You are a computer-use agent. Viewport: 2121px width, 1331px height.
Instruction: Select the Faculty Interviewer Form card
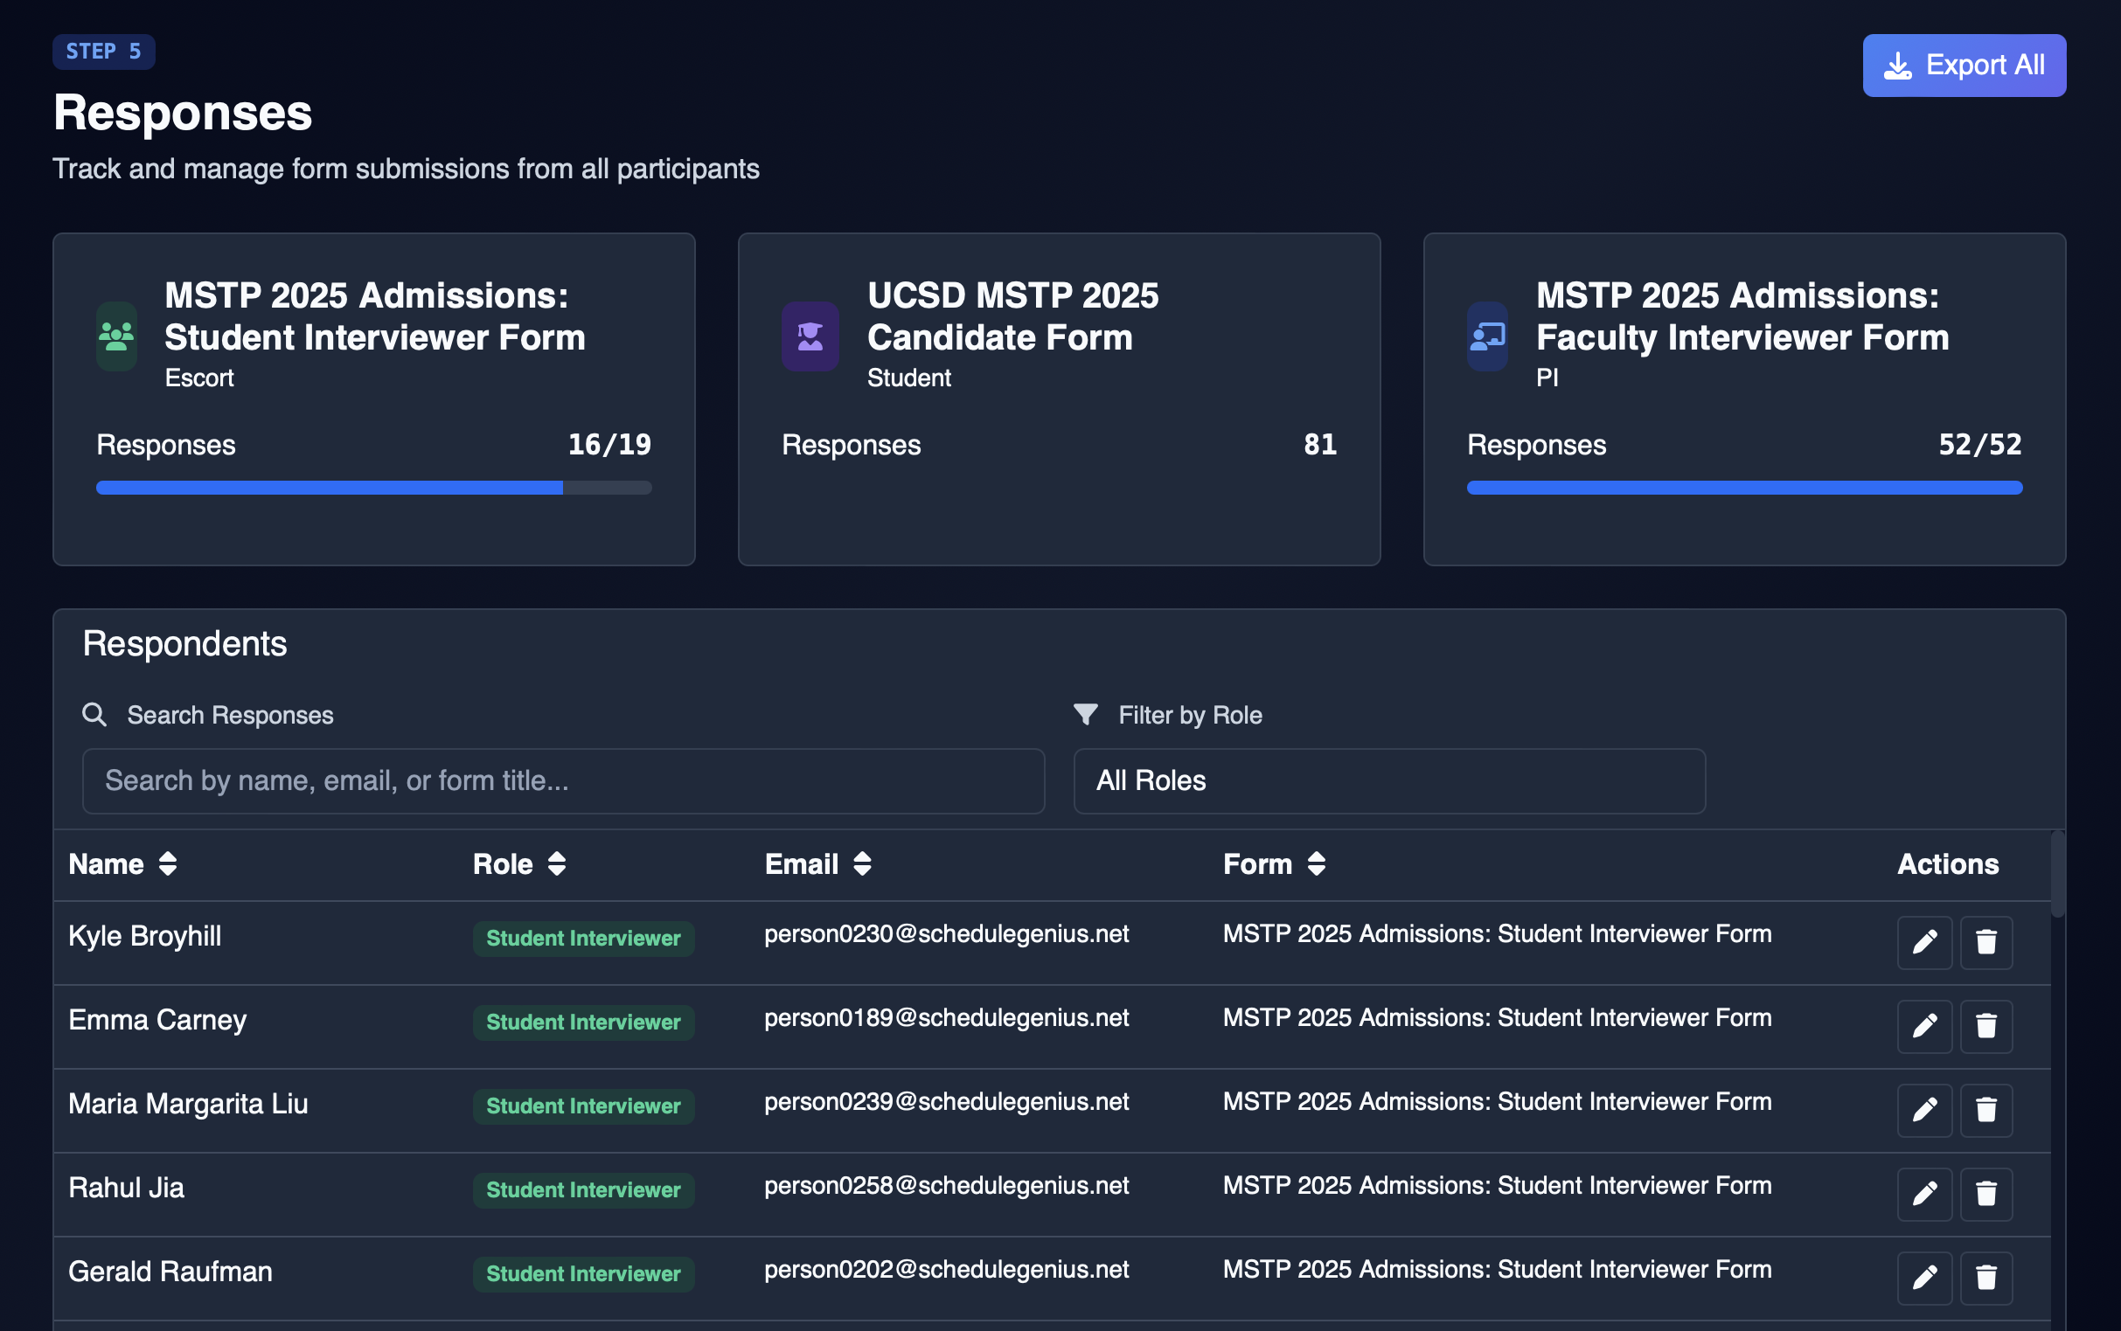point(1744,399)
